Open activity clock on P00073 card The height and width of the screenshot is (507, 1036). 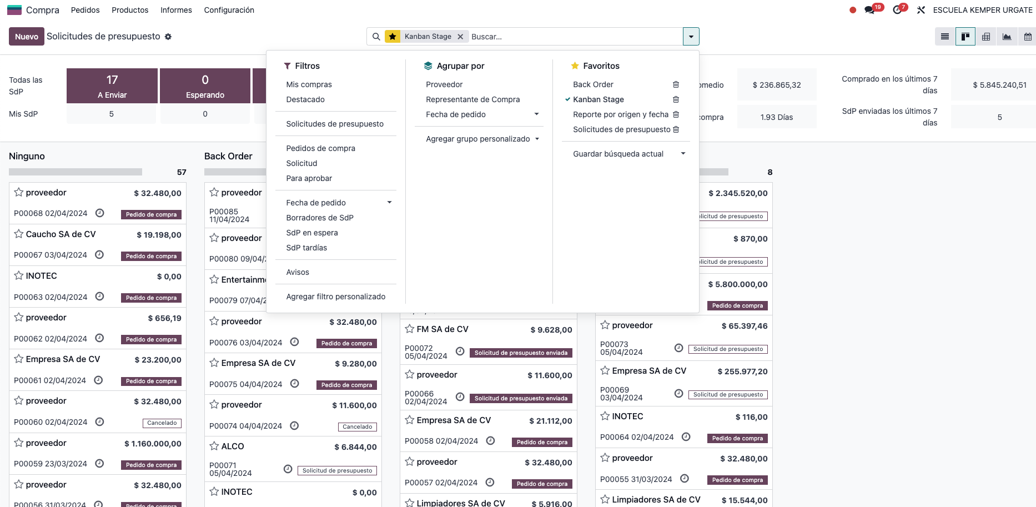[678, 348]
